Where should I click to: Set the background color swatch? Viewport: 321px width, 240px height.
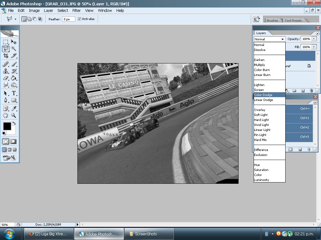13,132
